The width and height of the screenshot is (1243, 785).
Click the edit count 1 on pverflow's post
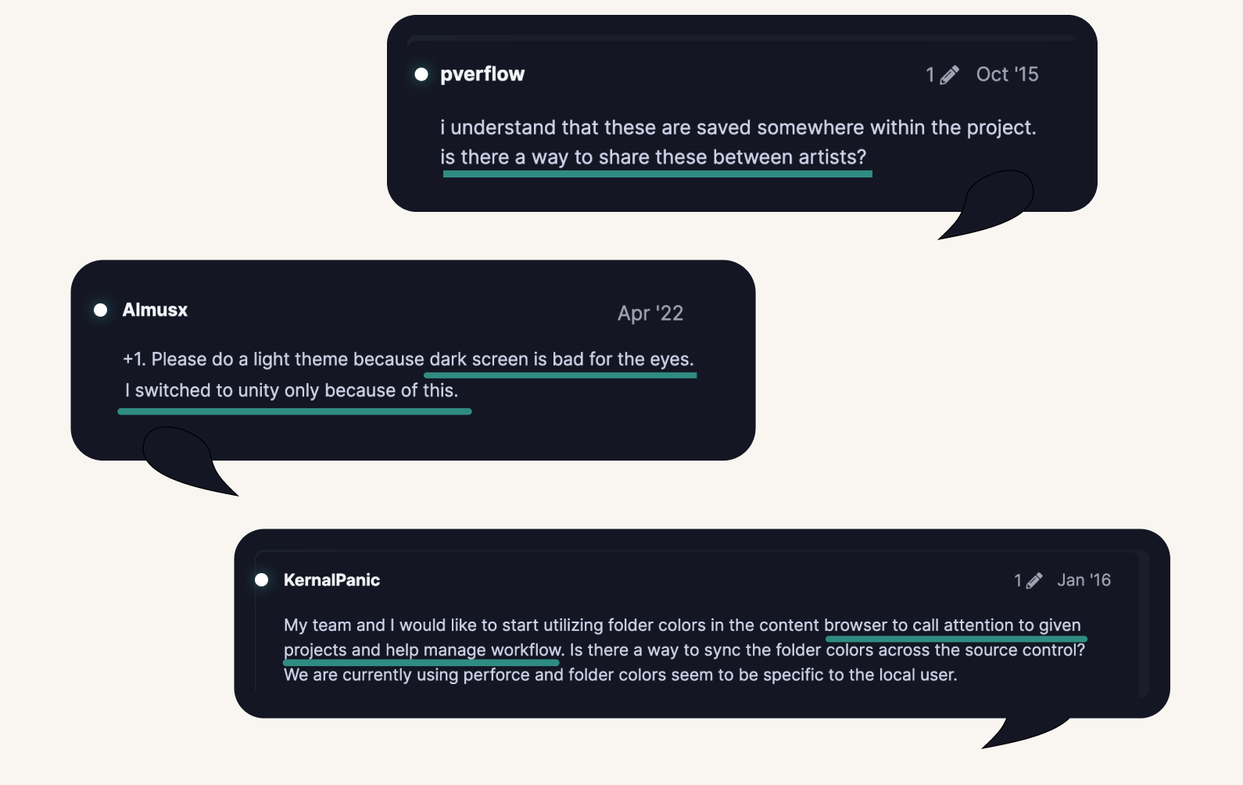pyautogui.click(x=930, y=75)
